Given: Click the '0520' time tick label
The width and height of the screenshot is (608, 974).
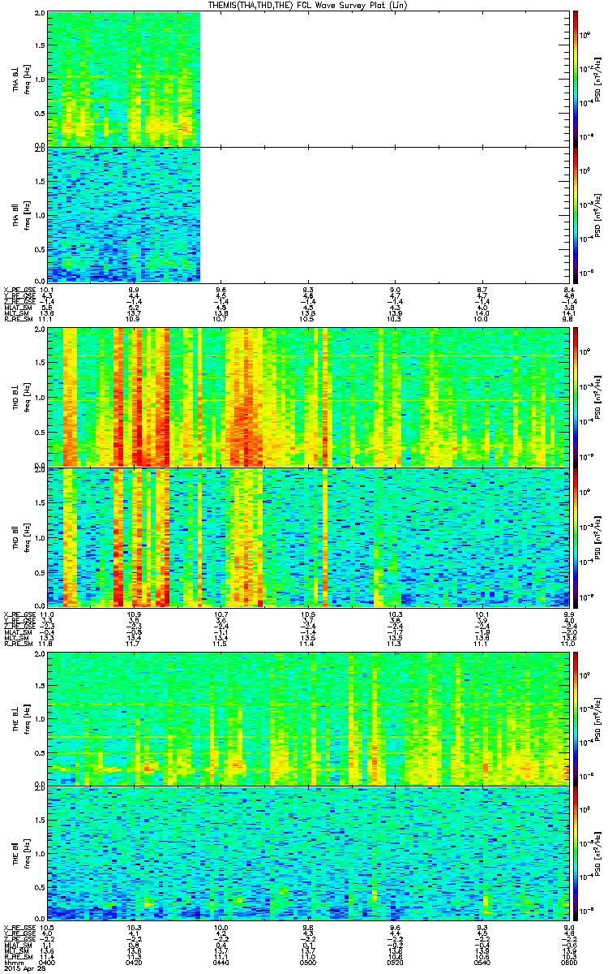Looking at the screenshot, I should click(x=396, y=961).
